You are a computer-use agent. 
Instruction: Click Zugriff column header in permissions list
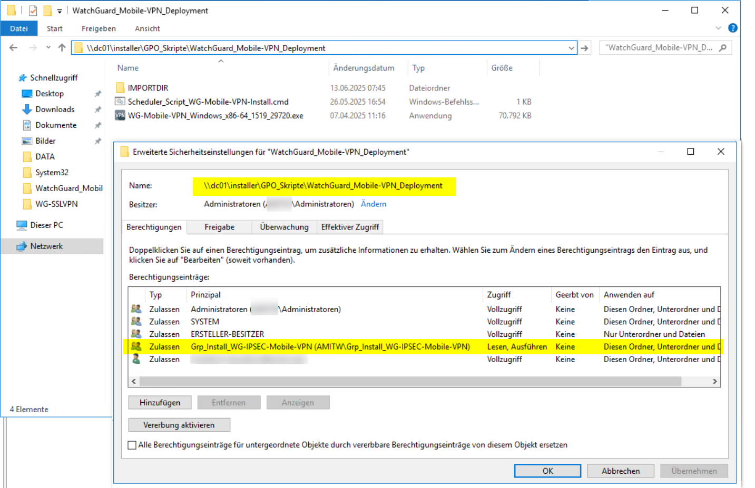tap(499, 295)
